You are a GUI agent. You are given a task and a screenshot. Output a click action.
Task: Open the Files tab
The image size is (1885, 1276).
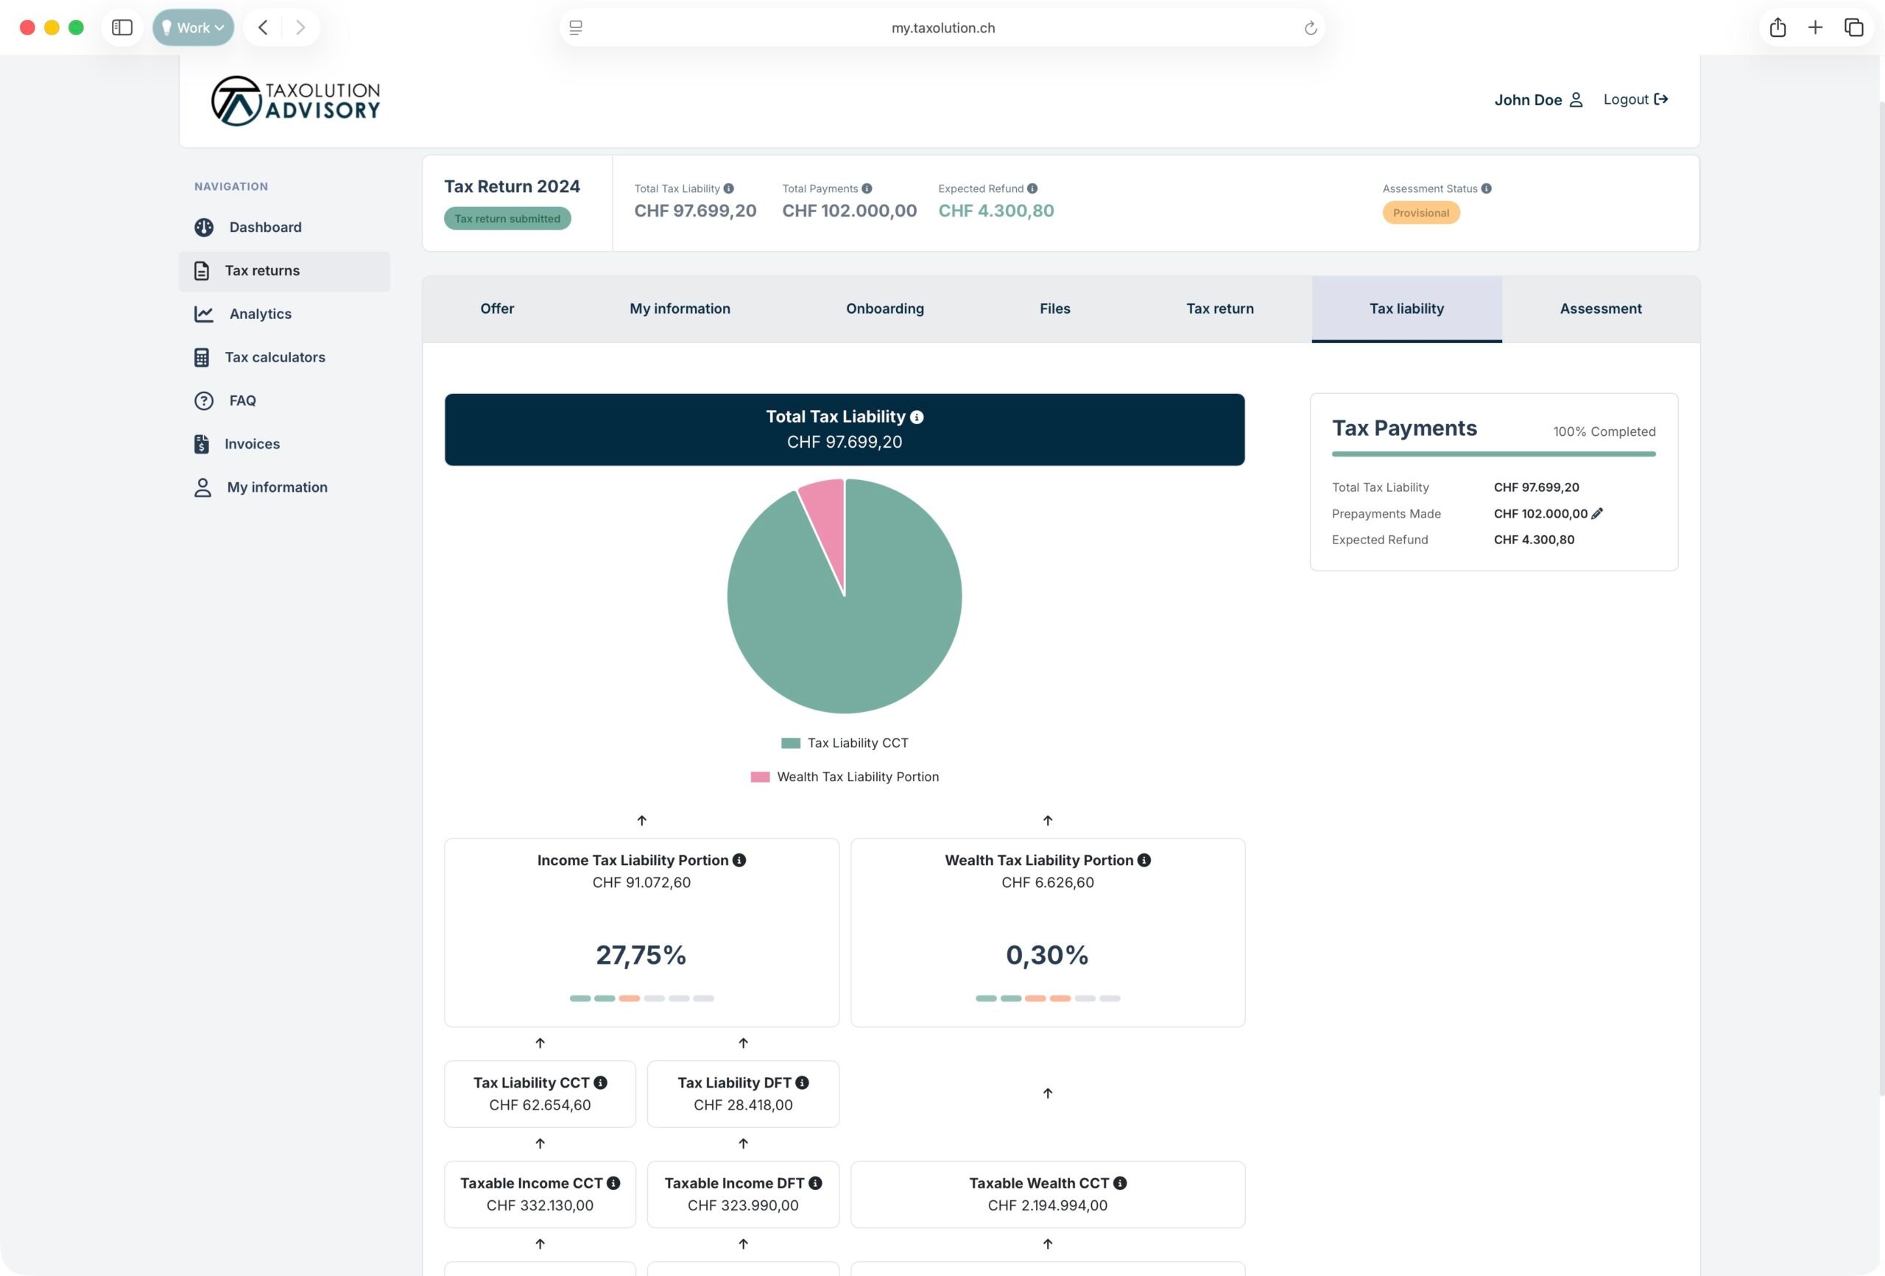1054,309
